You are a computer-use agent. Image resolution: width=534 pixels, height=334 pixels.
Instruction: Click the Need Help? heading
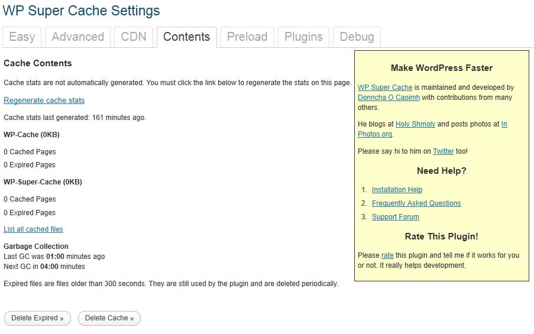pyautogui.click(x=442, y=171)
